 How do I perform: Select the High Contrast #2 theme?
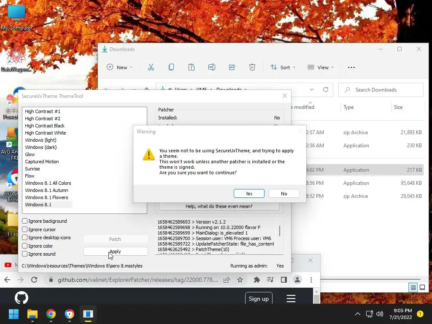[x=43, y=119]
